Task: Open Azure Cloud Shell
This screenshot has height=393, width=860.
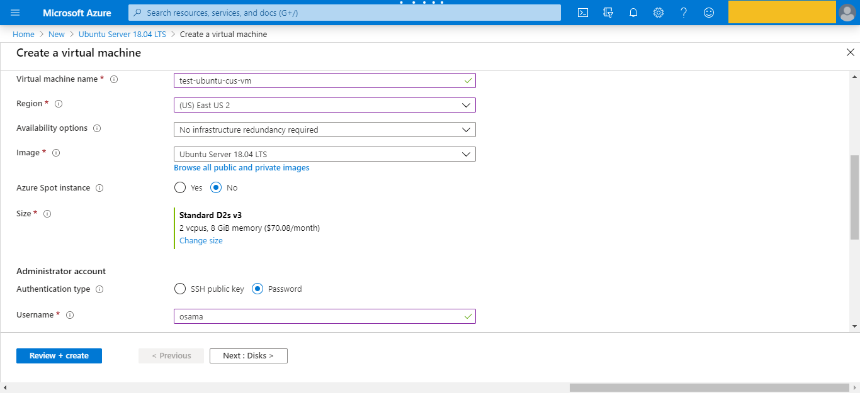Action: coord(582,12)
